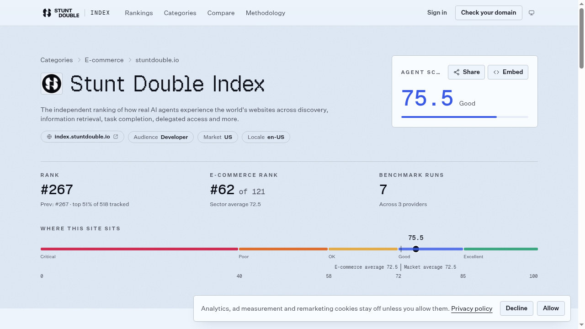Screen dimensions: 585x329
Task: Click the page's vertical scrollbar thumb
Action: 581,39
